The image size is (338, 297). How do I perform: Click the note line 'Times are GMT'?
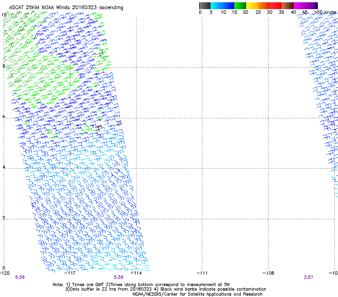pos(88,285)
